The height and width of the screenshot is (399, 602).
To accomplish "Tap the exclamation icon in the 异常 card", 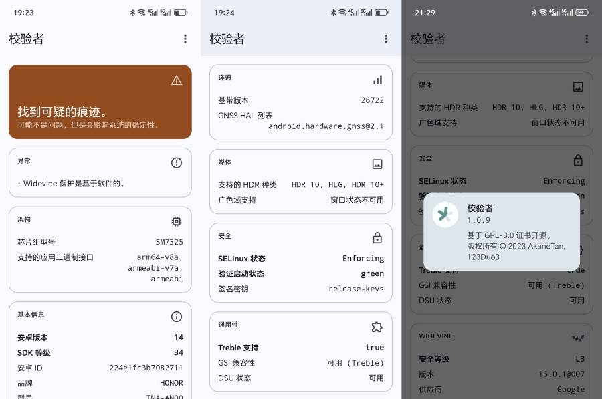I will point(176,162).
